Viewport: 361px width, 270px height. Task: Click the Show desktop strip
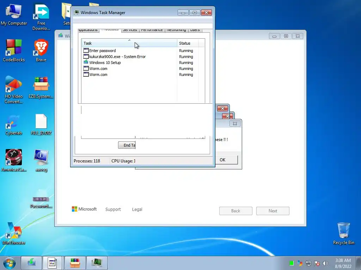(x=359, y=263)
